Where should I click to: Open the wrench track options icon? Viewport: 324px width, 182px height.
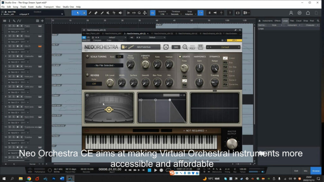pyautogui.click(x=14, y=21)
